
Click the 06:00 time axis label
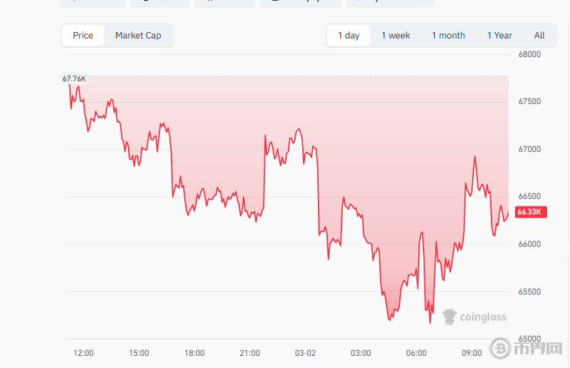click(x=416, y=353)
